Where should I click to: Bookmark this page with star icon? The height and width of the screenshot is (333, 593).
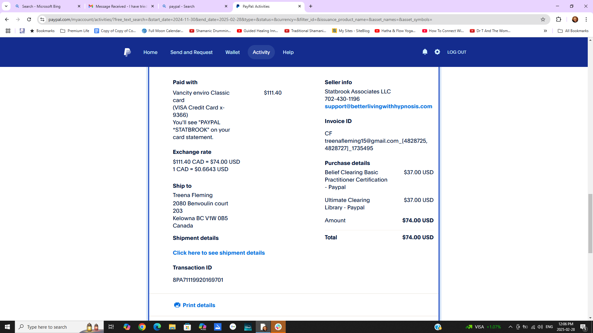pyautogui.click(x=543, y=19)
